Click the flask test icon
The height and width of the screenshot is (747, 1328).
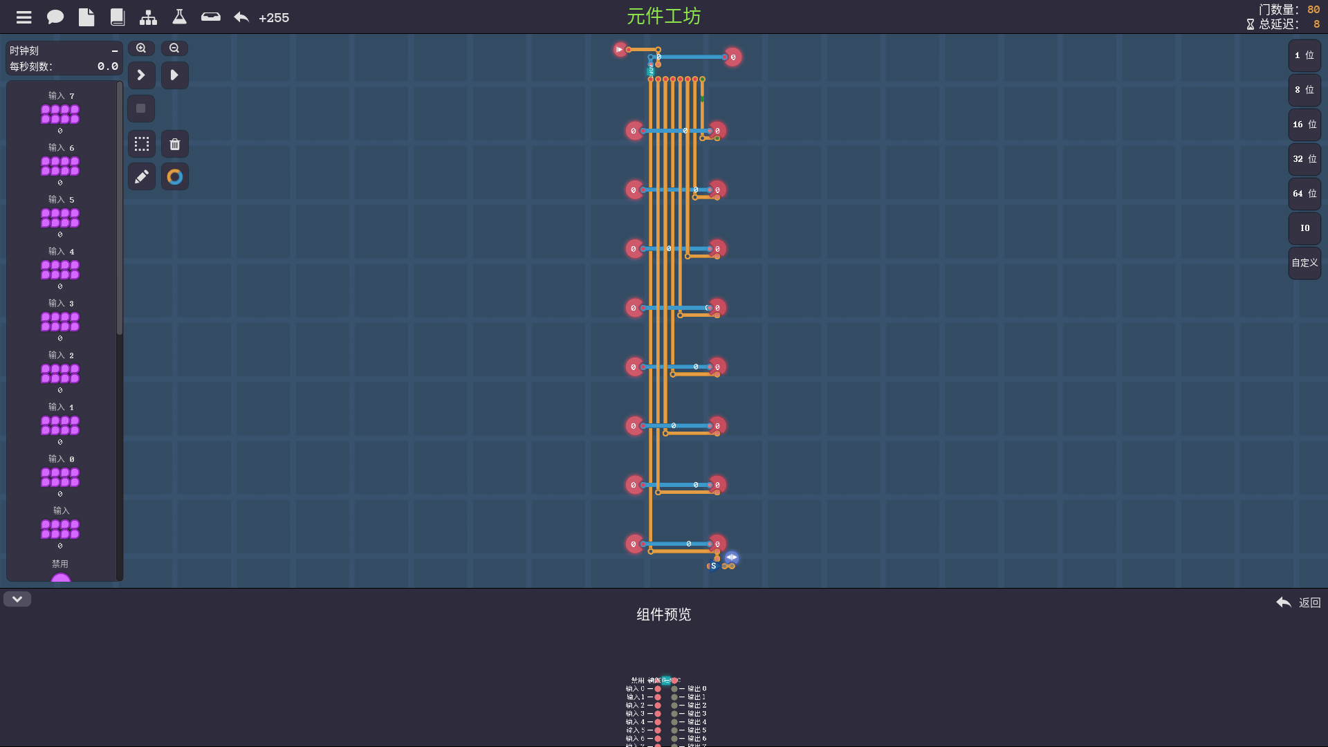[x=179, y=17]
